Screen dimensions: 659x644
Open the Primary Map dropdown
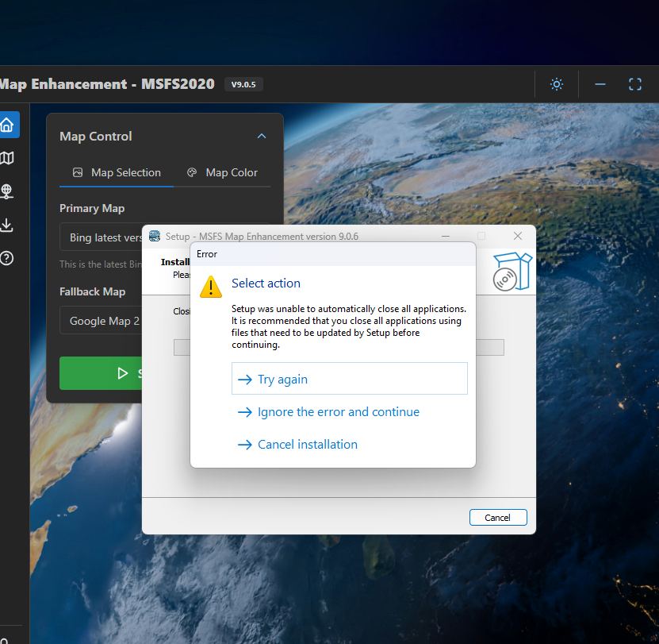101,237
